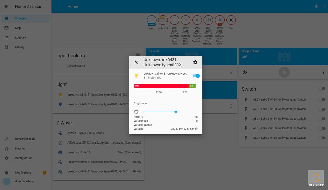The image size is (328, 190).
Task: Adjust the Brightness slider handle
Action: click(x=176, y=112)
